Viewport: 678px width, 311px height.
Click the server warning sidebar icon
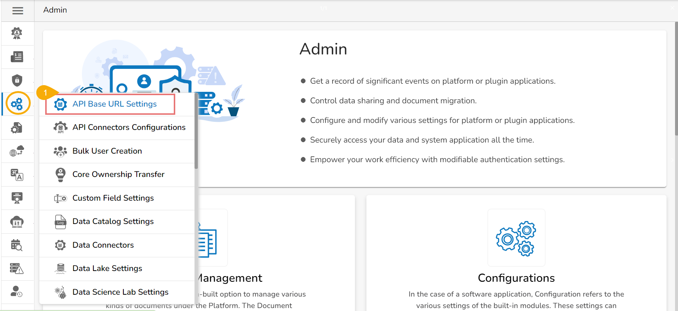(17, 268)
